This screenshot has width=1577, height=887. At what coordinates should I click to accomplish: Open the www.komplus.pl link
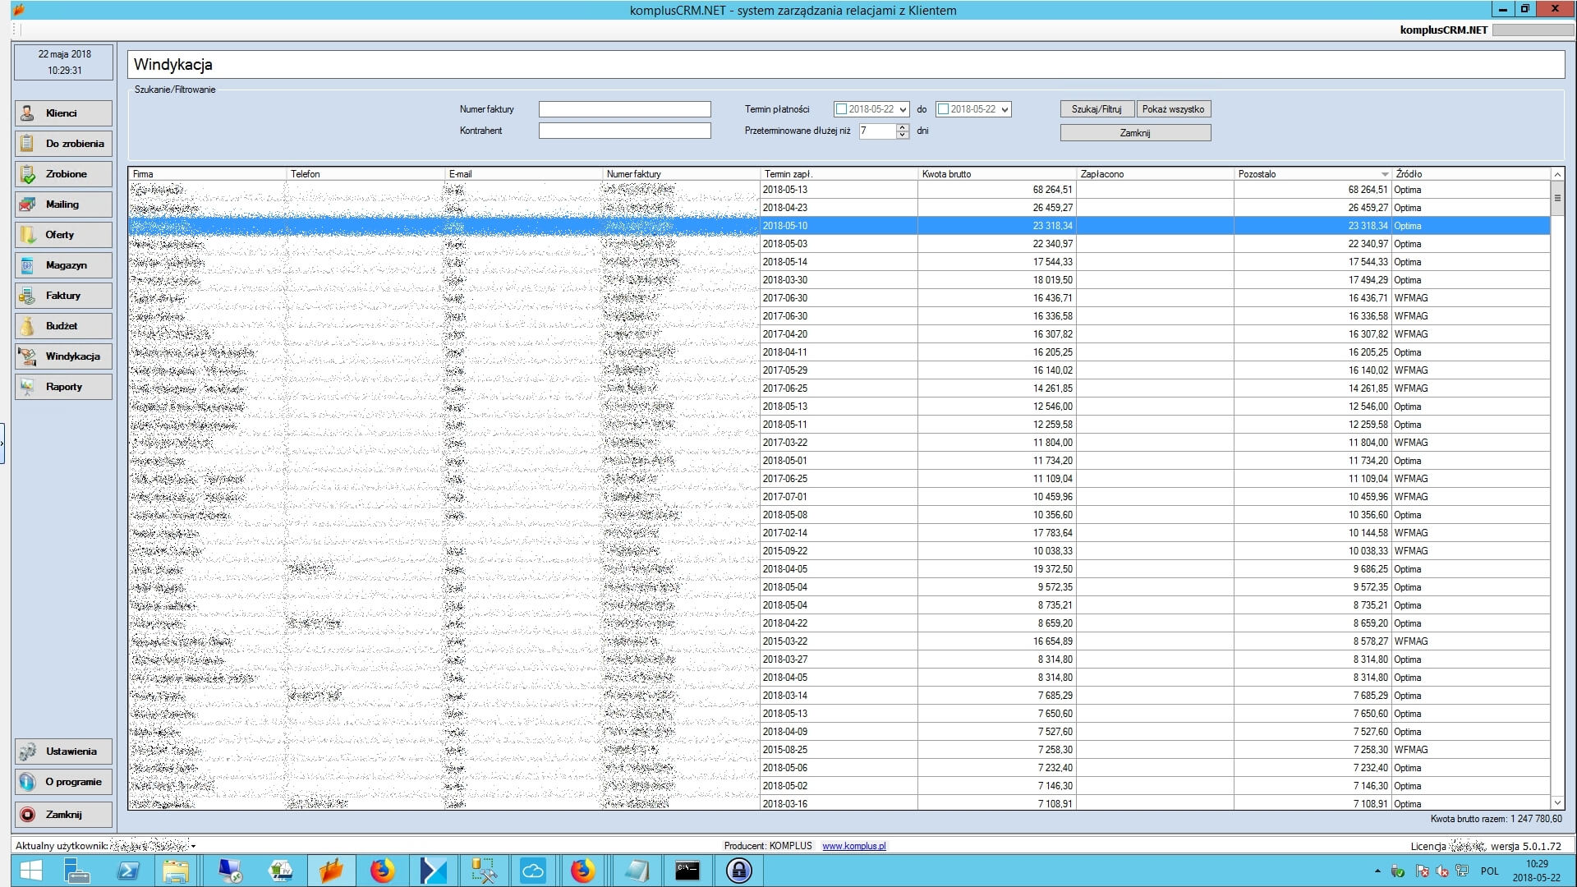tap(853, 846)
